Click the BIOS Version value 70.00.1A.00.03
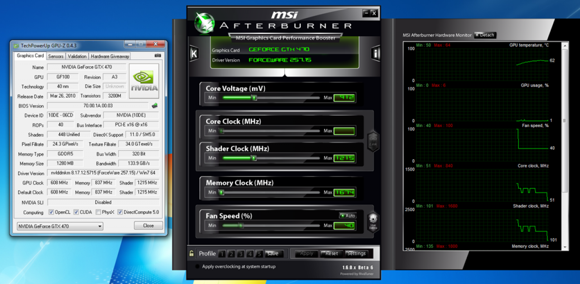The height and width of the screenshot is (284, 580). (x=99, y=106)
